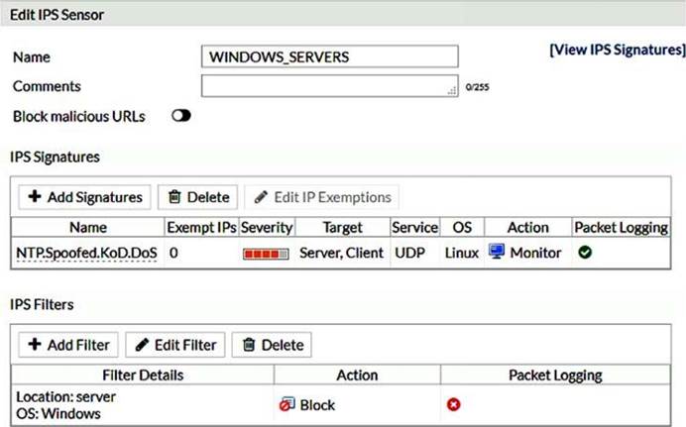Sort signatures by Name column header
Viewport: 686px width, 427px height.
(86, 227)
